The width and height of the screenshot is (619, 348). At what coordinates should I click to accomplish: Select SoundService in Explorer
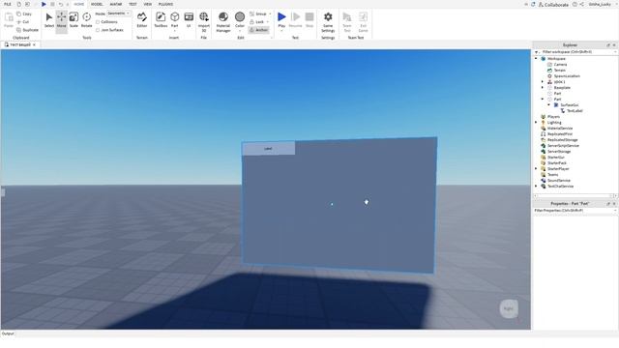[x=559, y=181]
